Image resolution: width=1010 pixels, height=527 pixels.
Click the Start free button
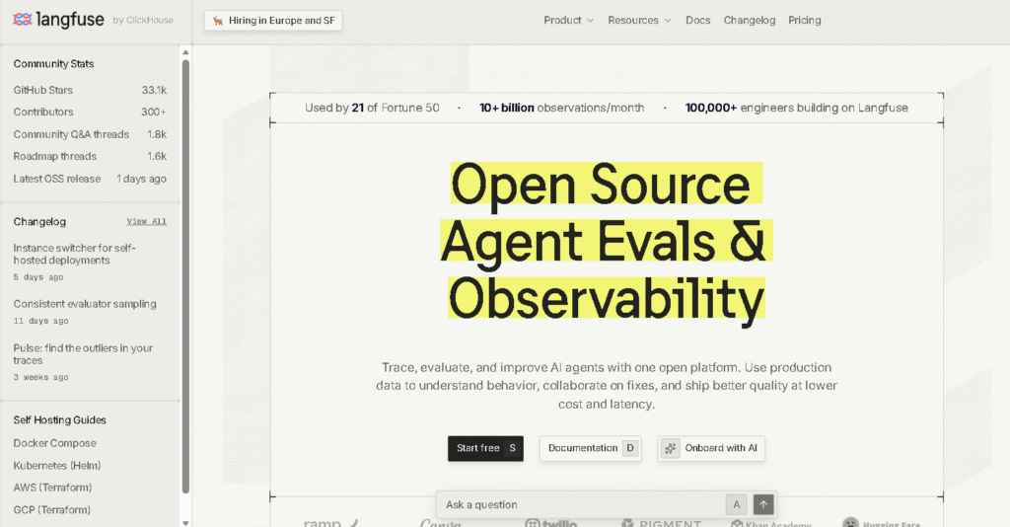click(x=485, y=448)
